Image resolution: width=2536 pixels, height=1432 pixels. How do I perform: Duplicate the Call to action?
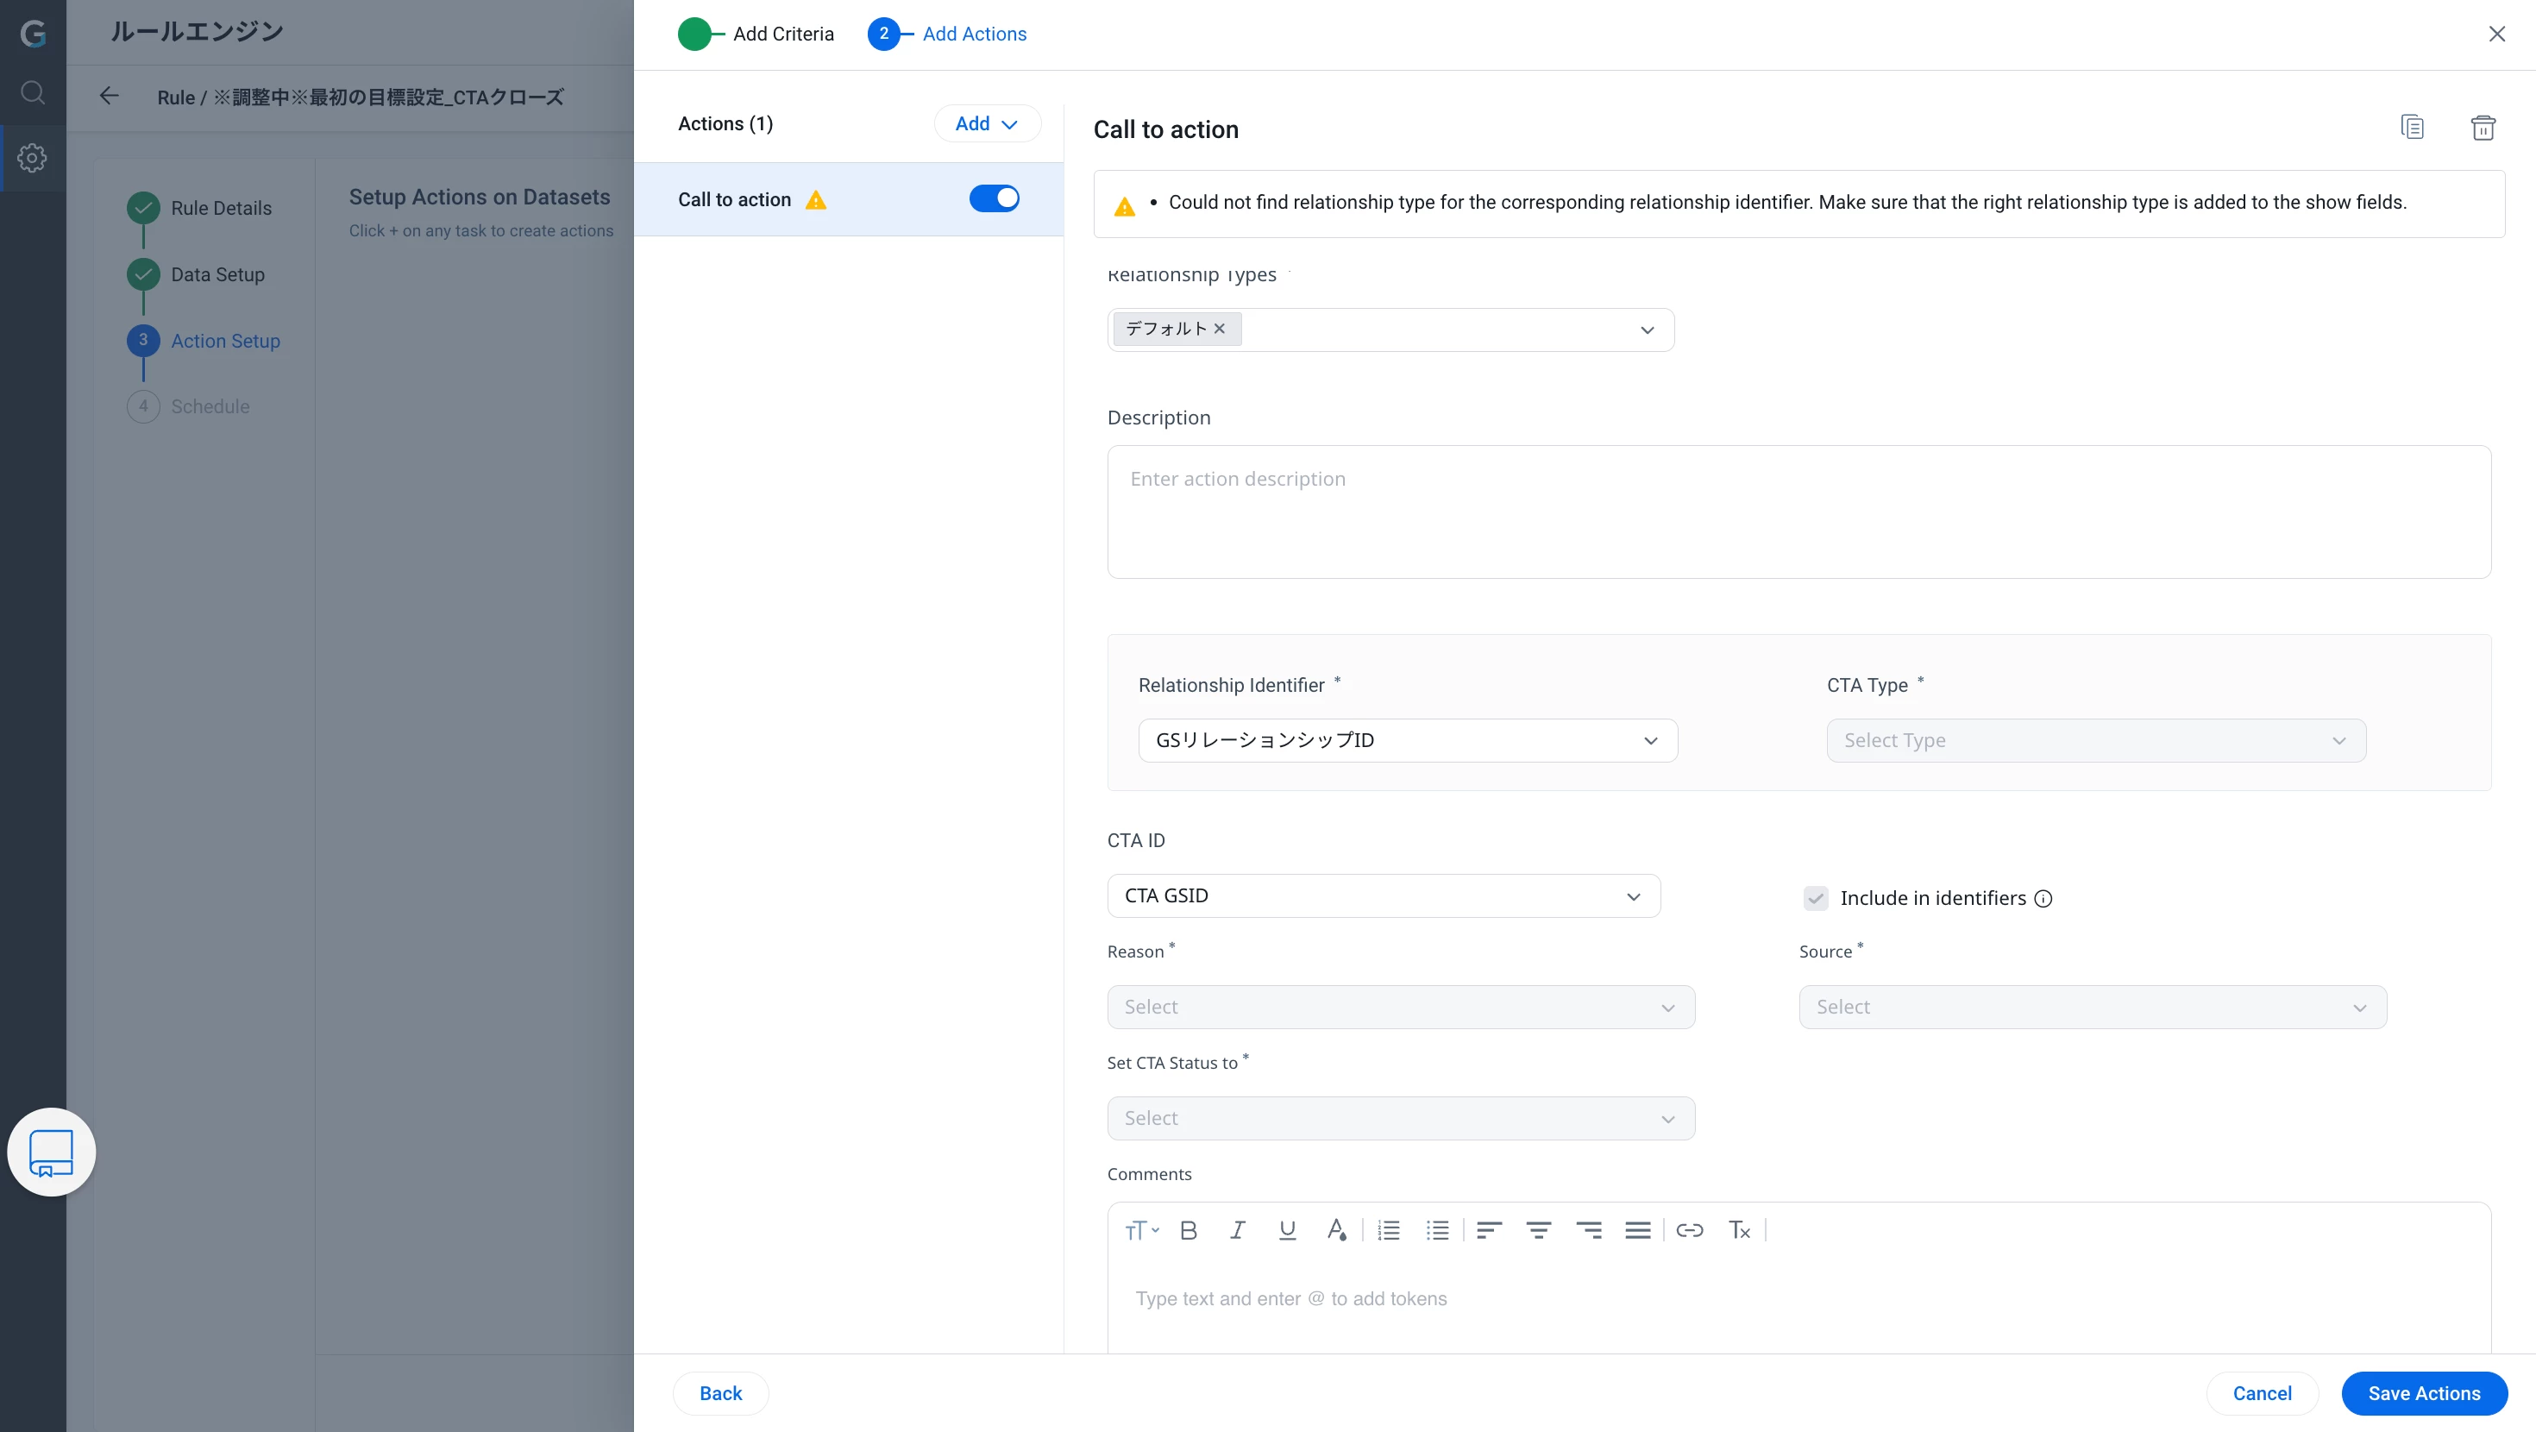(2412, 128)
